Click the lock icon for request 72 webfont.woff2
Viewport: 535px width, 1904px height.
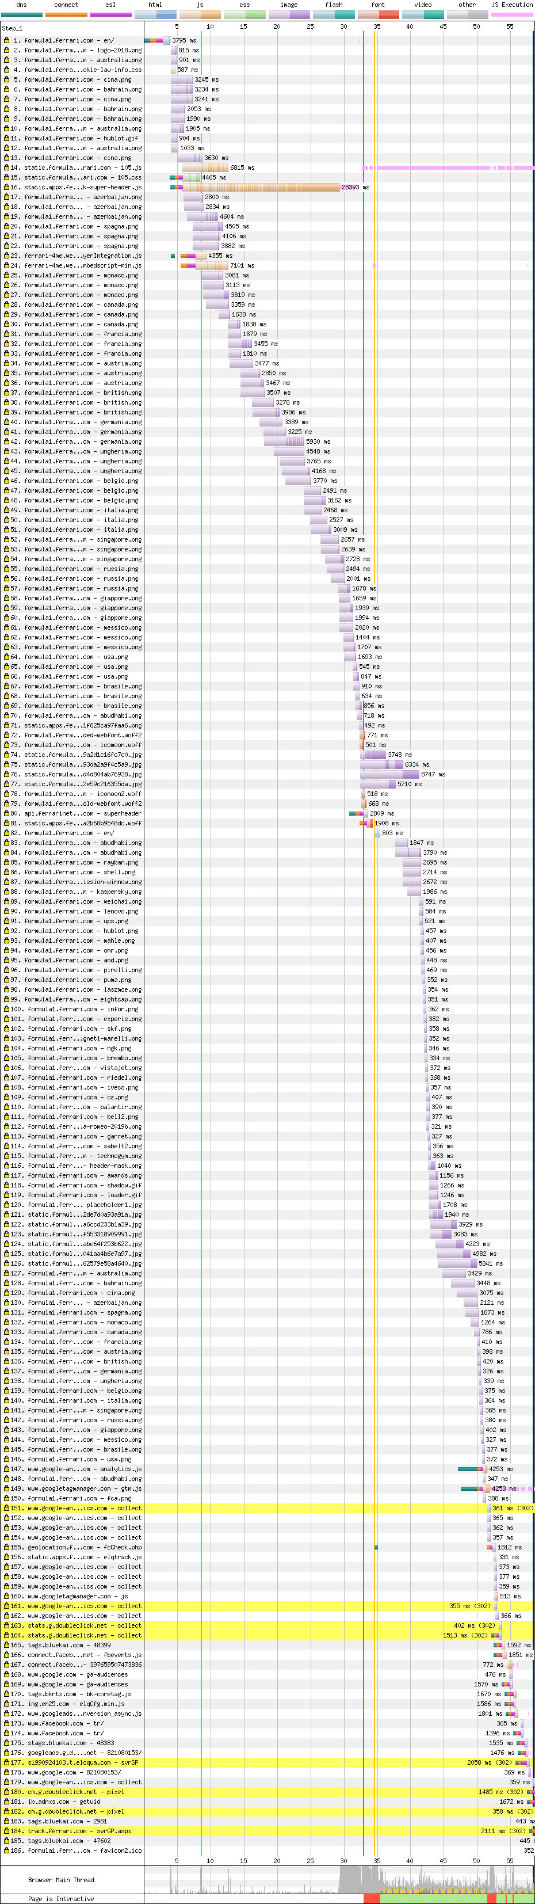pos(7,736)
